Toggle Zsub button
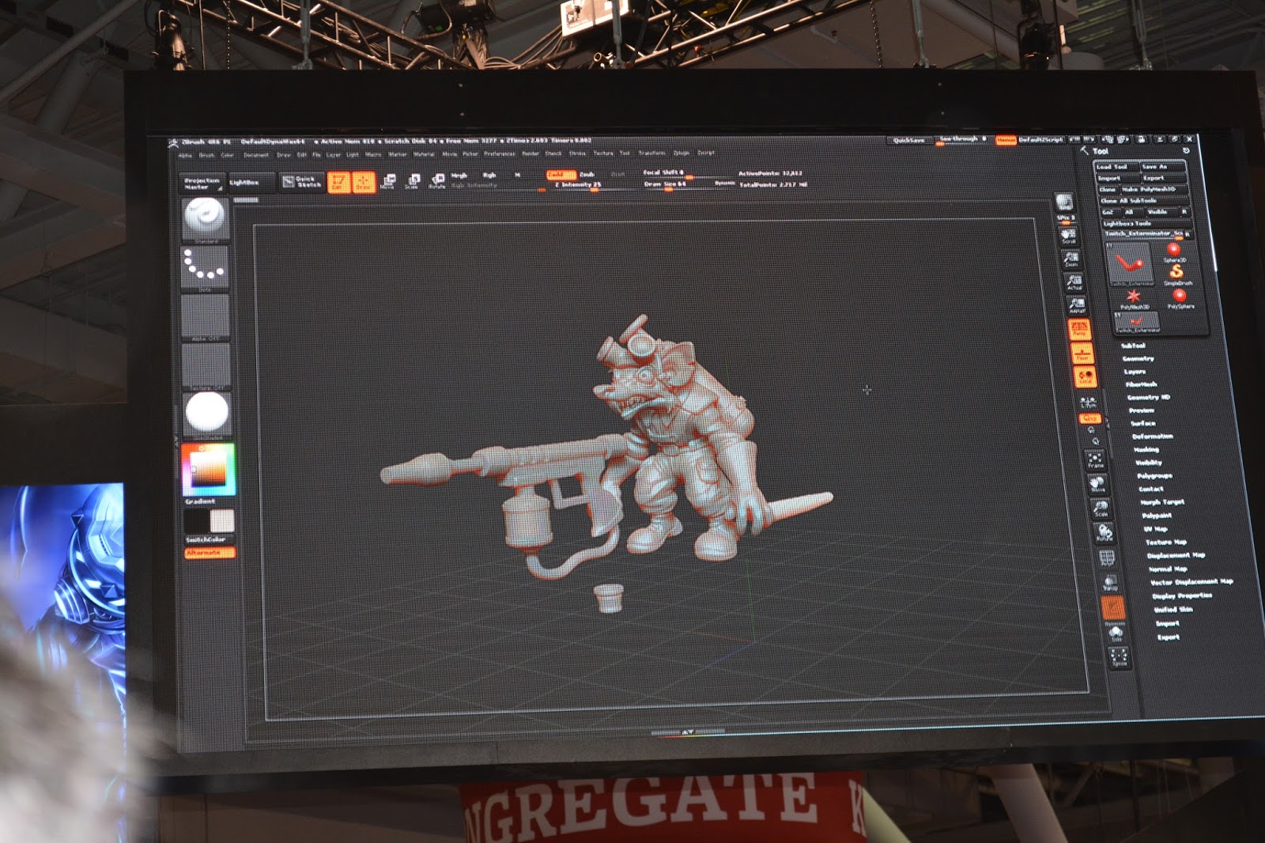This screenshot has height=843, width=1265. tap(587, 175)
